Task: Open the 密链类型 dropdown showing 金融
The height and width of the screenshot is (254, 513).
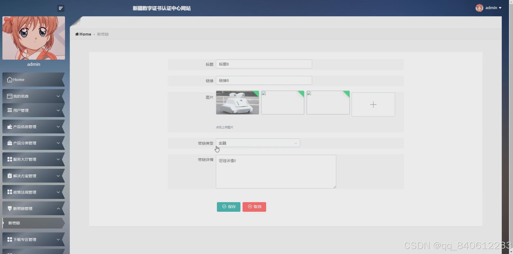Action: point(258,143)
